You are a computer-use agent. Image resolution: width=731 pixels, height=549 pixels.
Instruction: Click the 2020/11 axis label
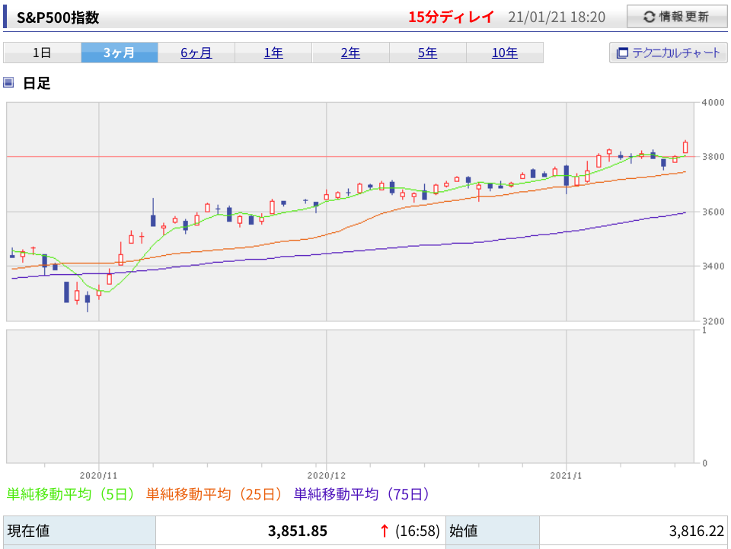point(99,476)
